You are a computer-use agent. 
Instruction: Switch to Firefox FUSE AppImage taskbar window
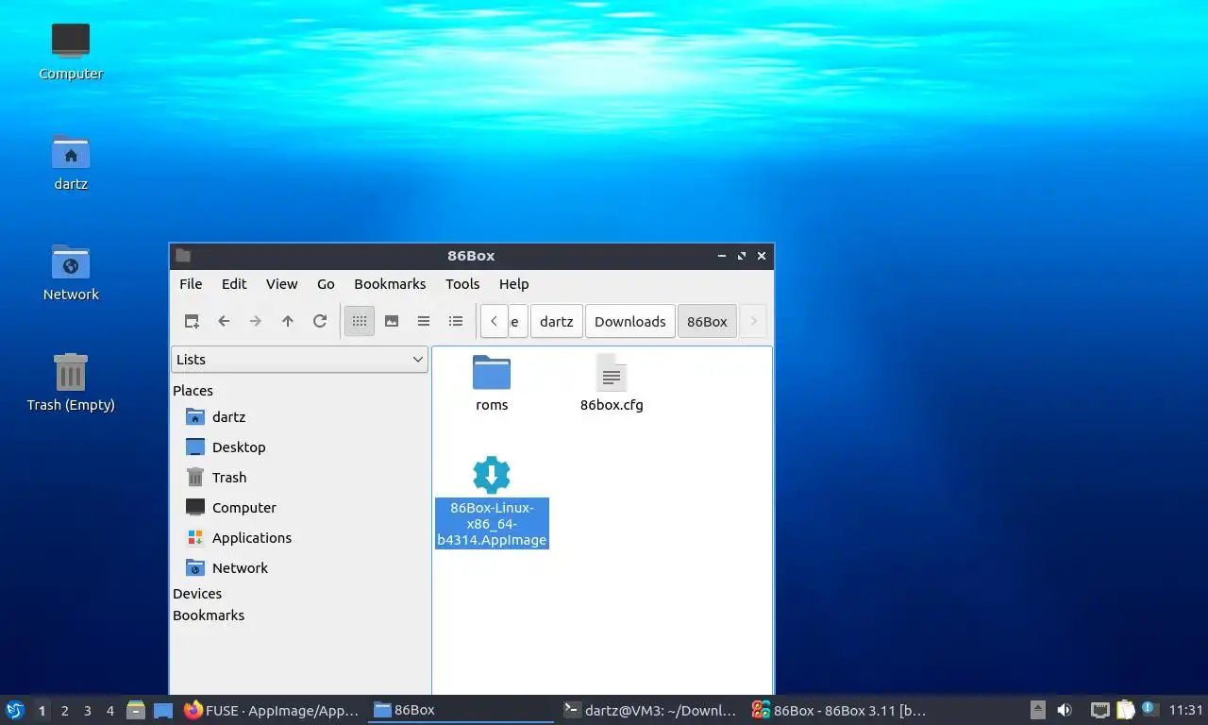(272, 710)
